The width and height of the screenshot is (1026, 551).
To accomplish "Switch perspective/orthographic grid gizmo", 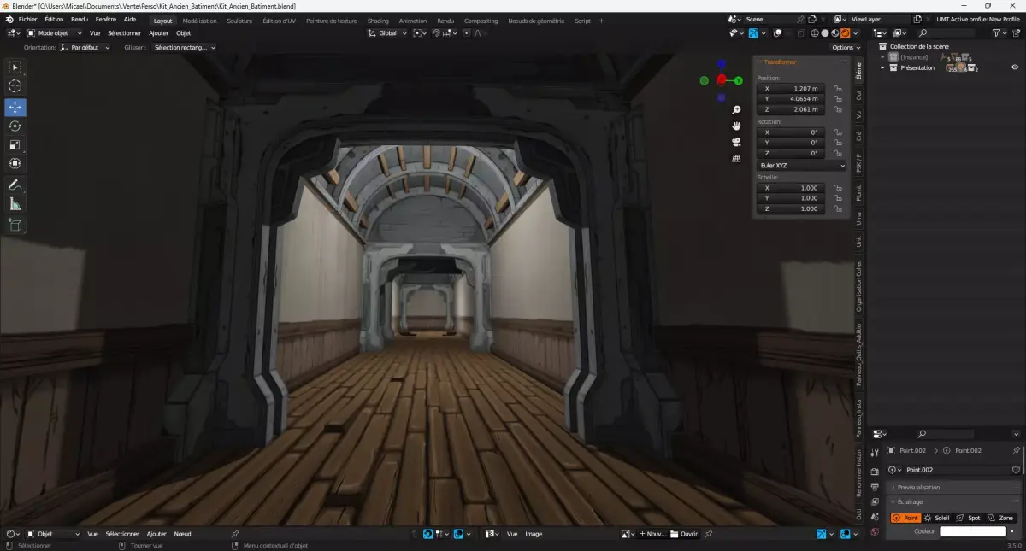I will tap(736, 158).
